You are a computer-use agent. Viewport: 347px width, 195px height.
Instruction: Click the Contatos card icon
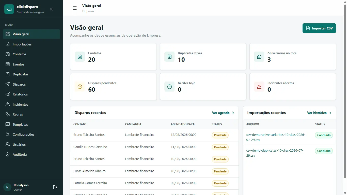80,57
